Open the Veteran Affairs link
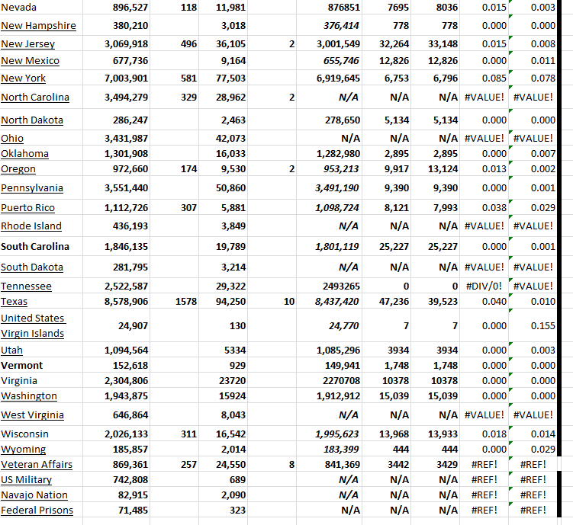 pyautogui.click(x=37, y=465)
